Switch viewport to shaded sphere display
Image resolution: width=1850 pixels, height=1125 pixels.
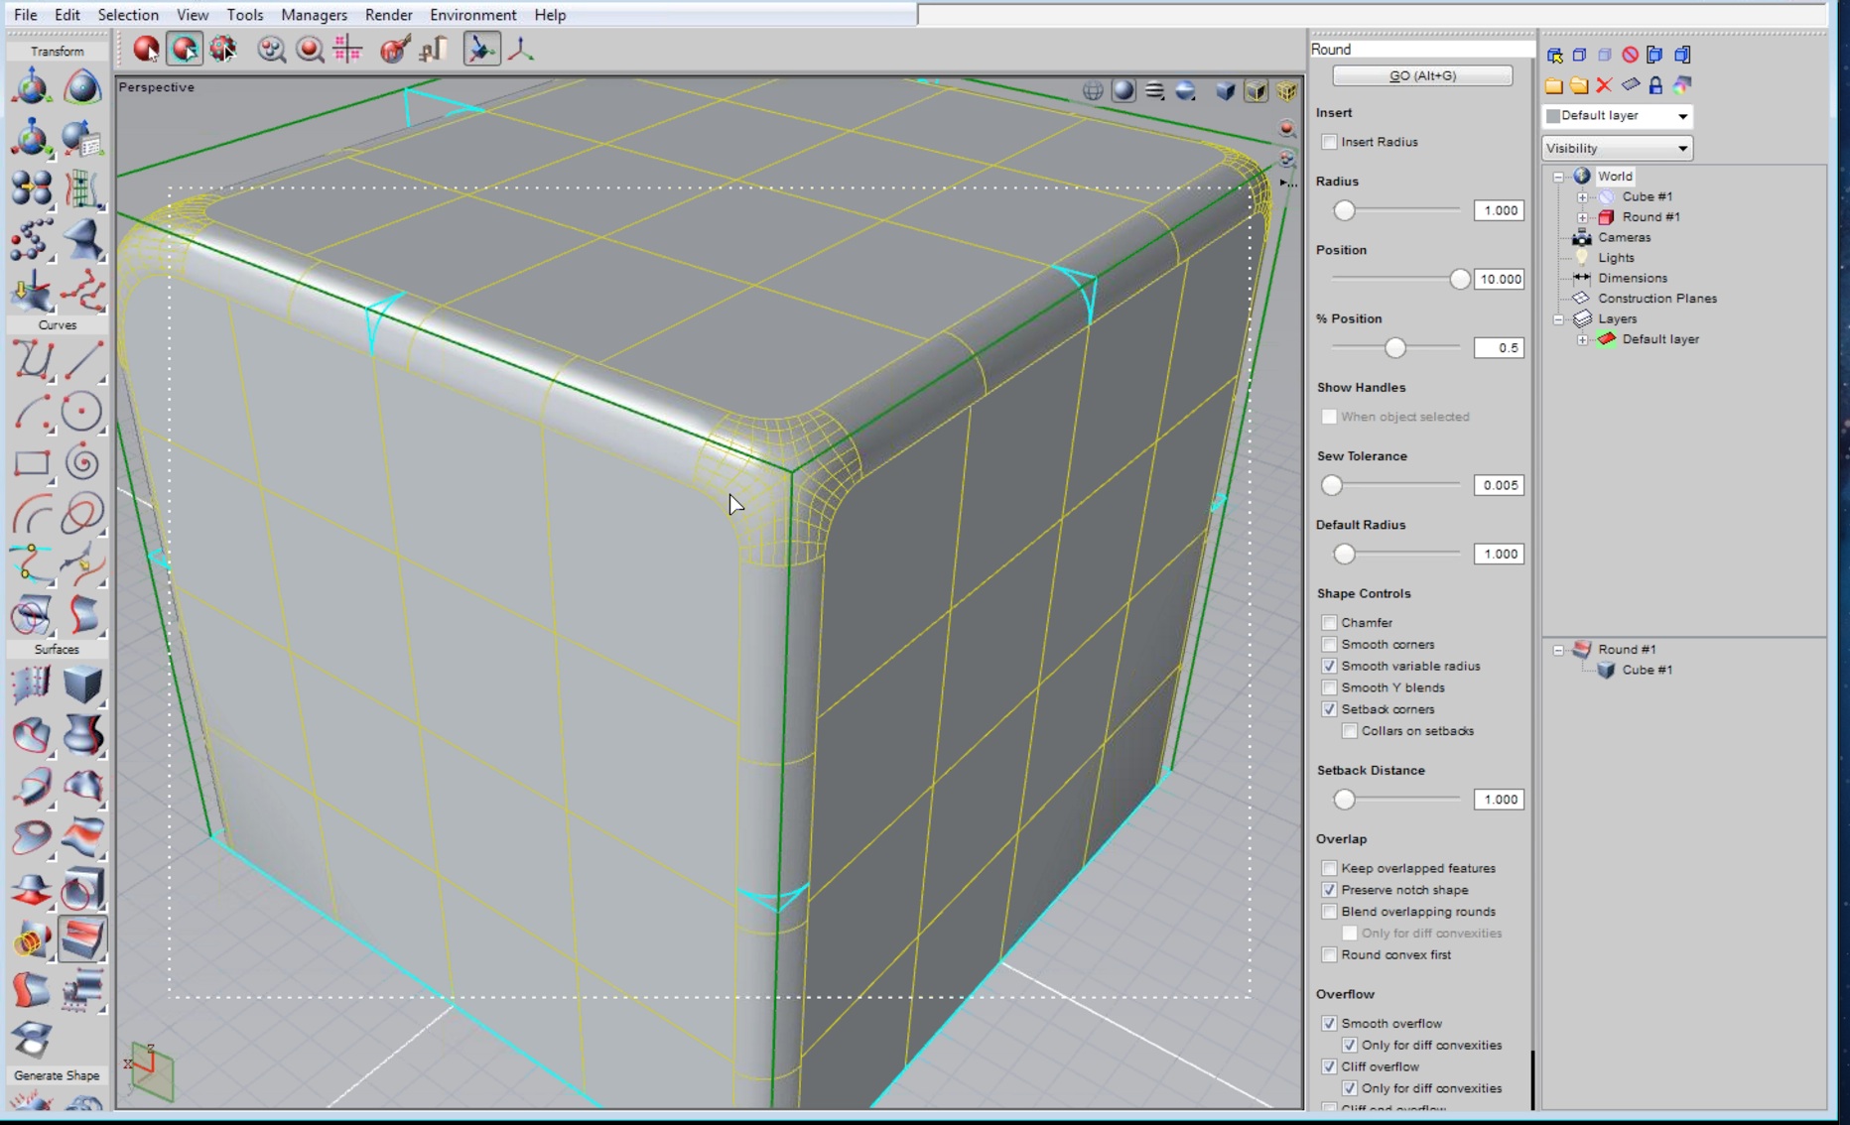tap(1123, 91)
